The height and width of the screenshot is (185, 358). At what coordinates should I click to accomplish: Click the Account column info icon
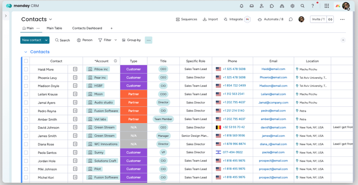[115, 61]
